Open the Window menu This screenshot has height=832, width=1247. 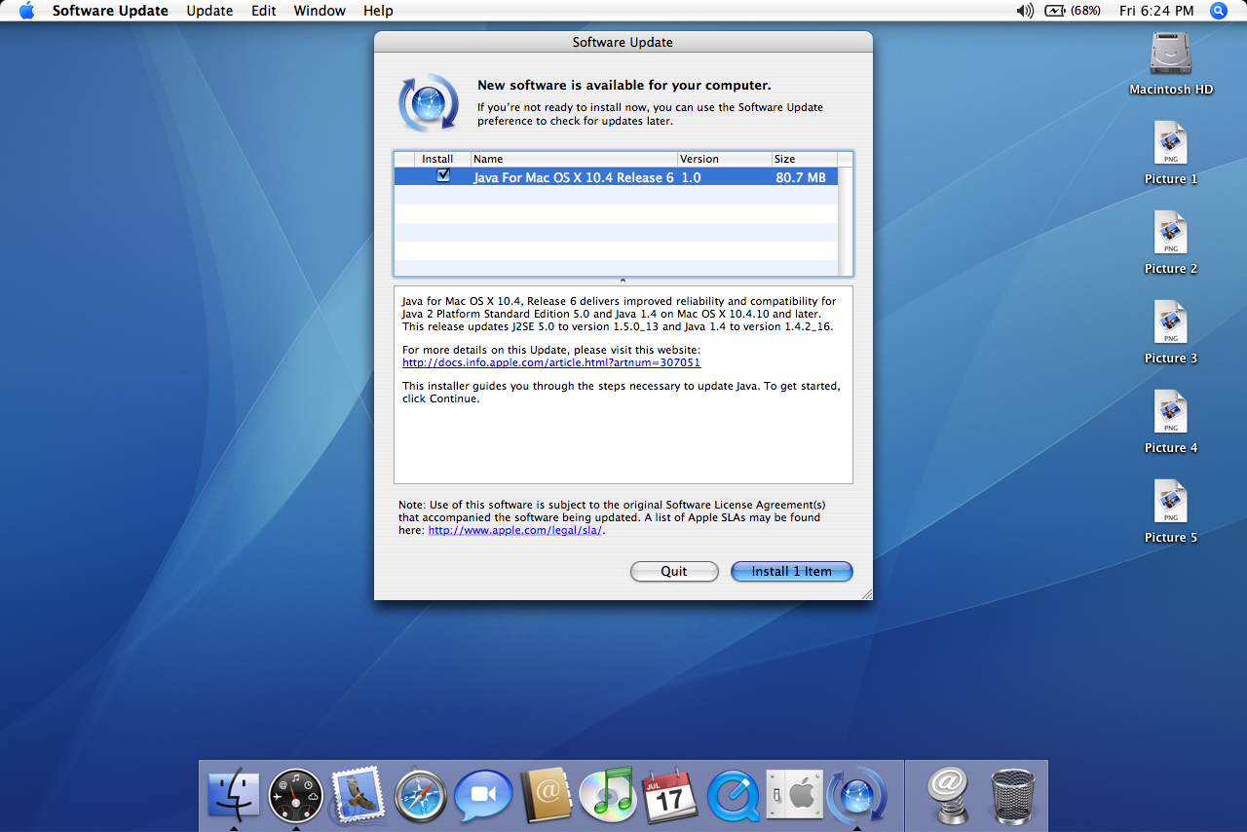(x=320, y=11)
